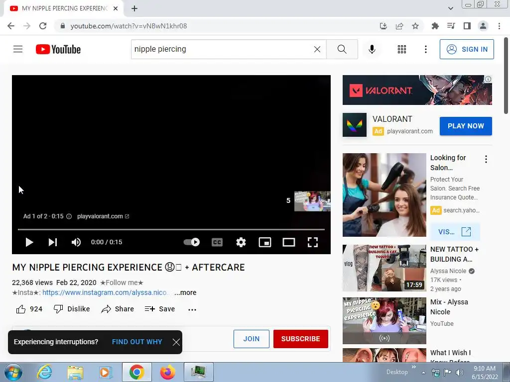Open more actions ellipsis below video
510x382 pixels.
(x=192, y=309)
